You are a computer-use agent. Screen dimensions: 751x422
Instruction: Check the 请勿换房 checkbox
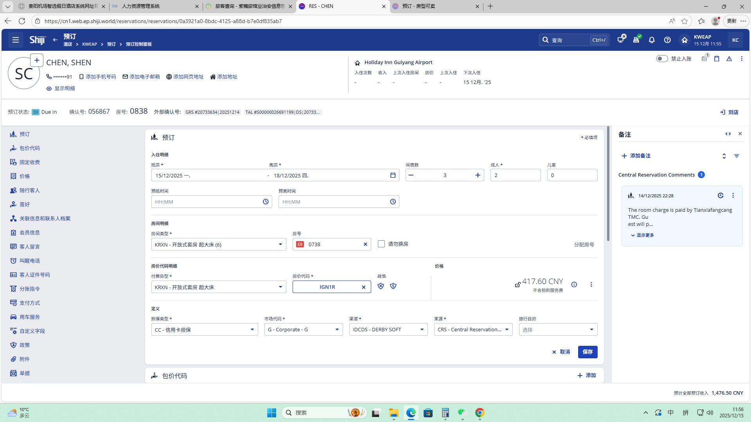[x=381, y=244]
